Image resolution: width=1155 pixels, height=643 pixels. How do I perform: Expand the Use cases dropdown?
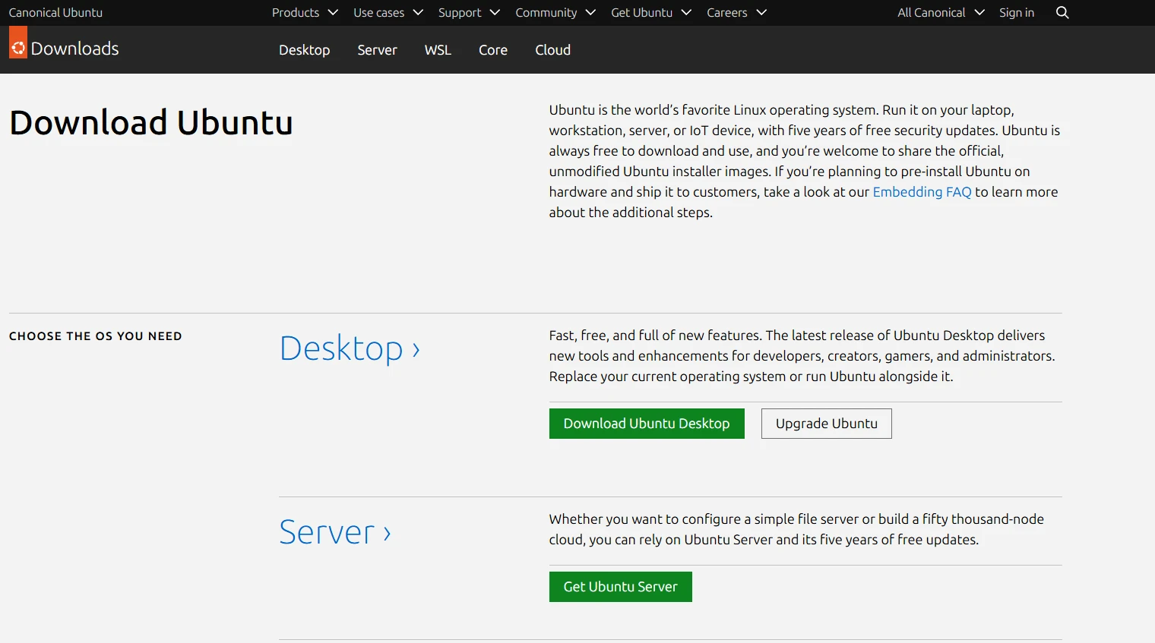point(388,12)
